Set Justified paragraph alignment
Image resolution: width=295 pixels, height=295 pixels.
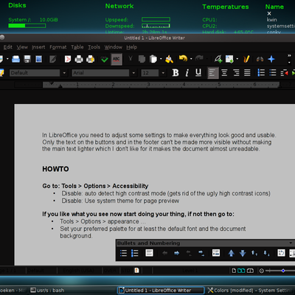click(x=247, y=73)
